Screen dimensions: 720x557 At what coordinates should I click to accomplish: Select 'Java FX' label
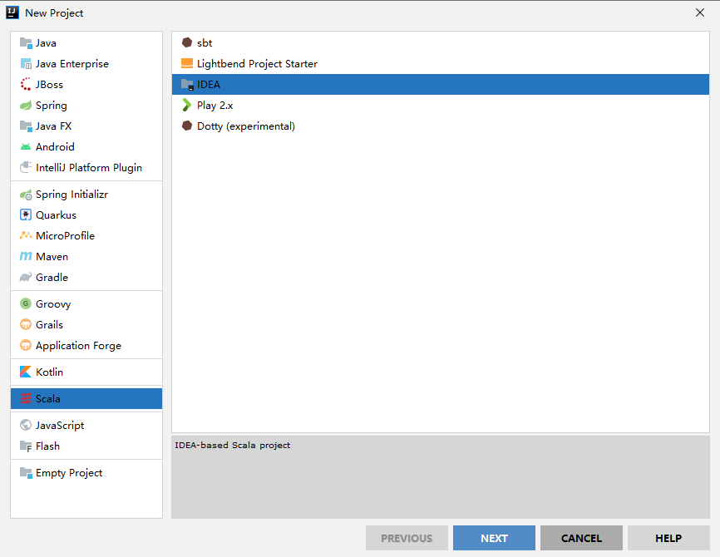54,126
